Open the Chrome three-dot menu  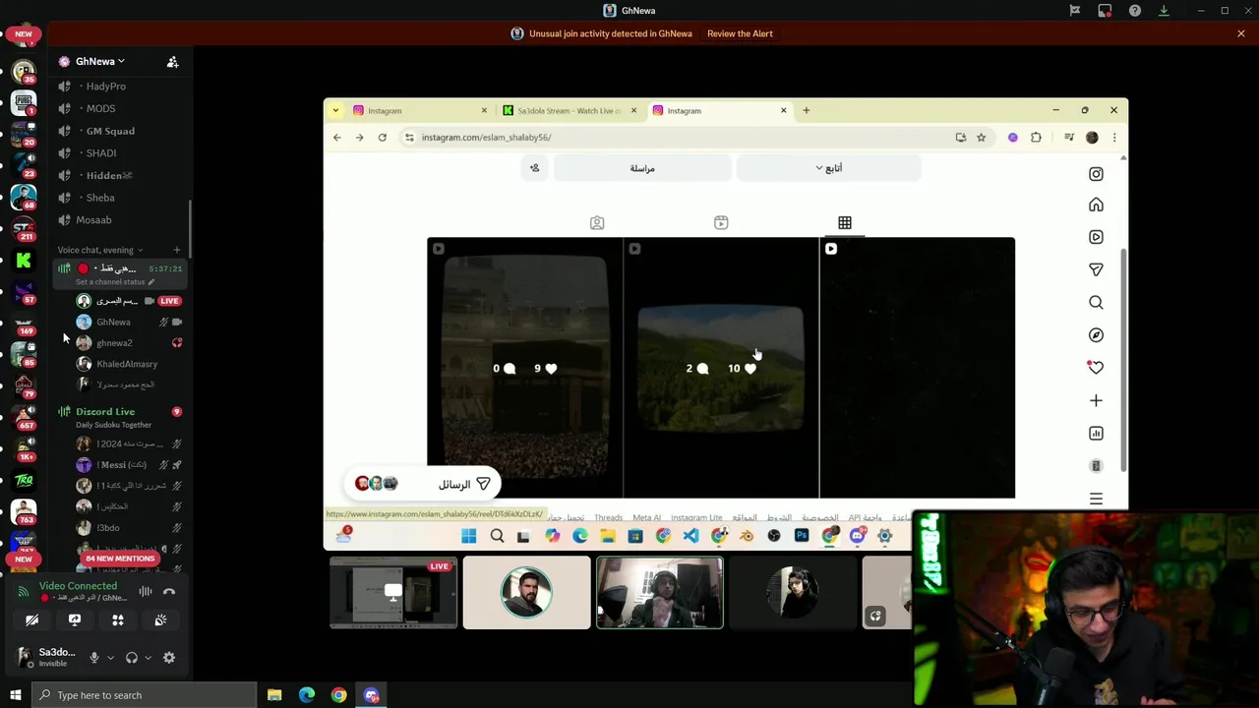pos(1114,138)
